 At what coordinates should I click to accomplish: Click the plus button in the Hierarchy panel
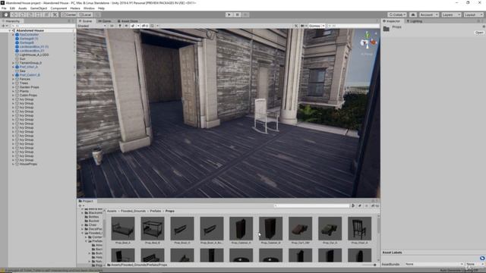[x=3, y=26]
